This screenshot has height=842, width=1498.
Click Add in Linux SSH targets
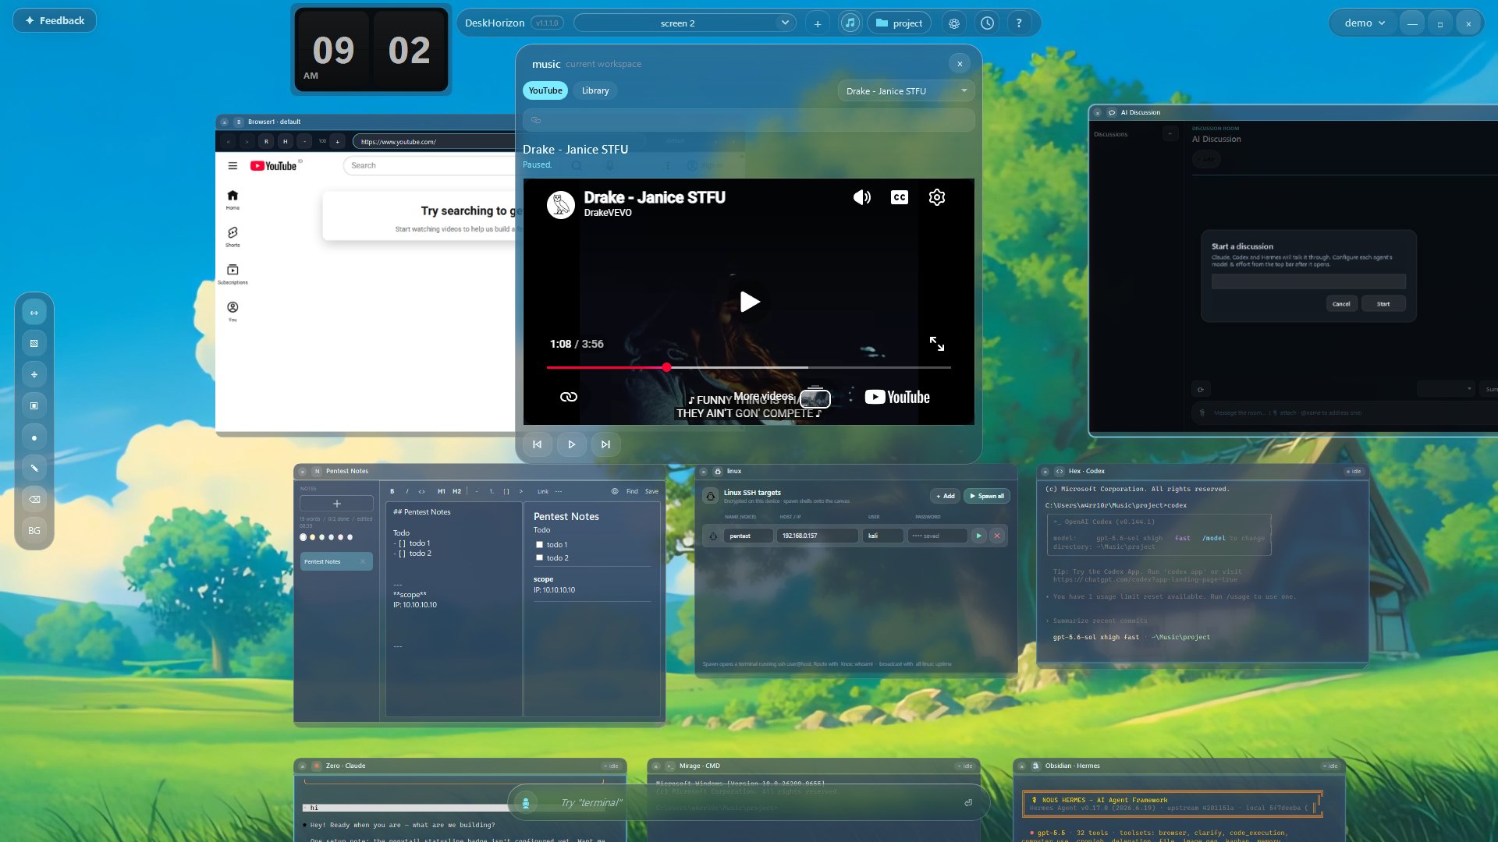(946, 496)
